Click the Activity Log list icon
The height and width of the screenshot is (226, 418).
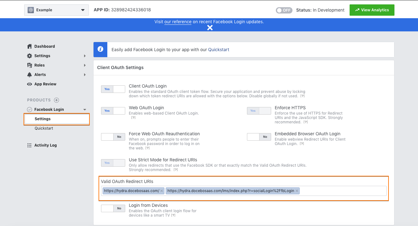[x=29, y=145]
